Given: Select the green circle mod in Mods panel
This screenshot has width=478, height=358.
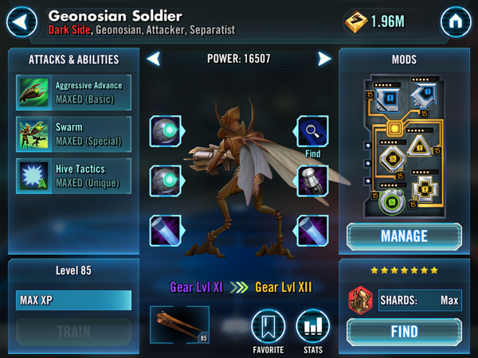Looking at the screenshot, I should (392, 202).
